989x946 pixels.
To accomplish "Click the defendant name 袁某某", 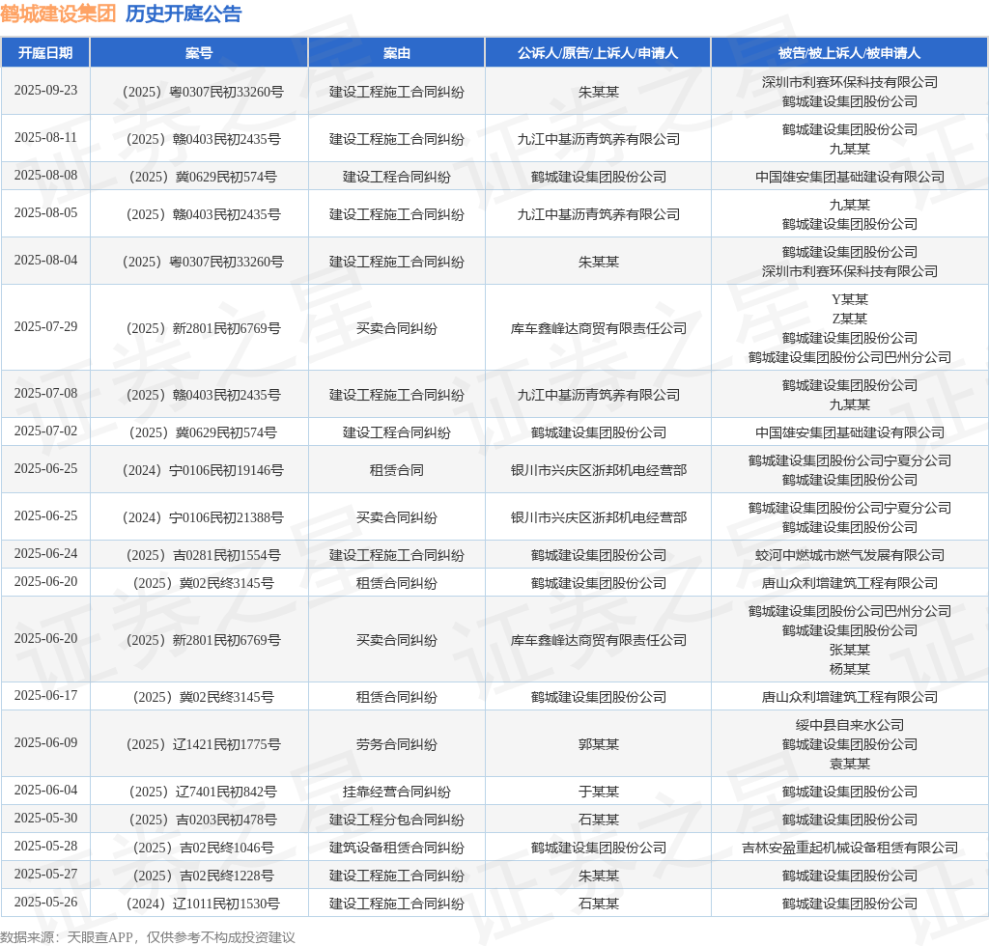I will (850, 764).
